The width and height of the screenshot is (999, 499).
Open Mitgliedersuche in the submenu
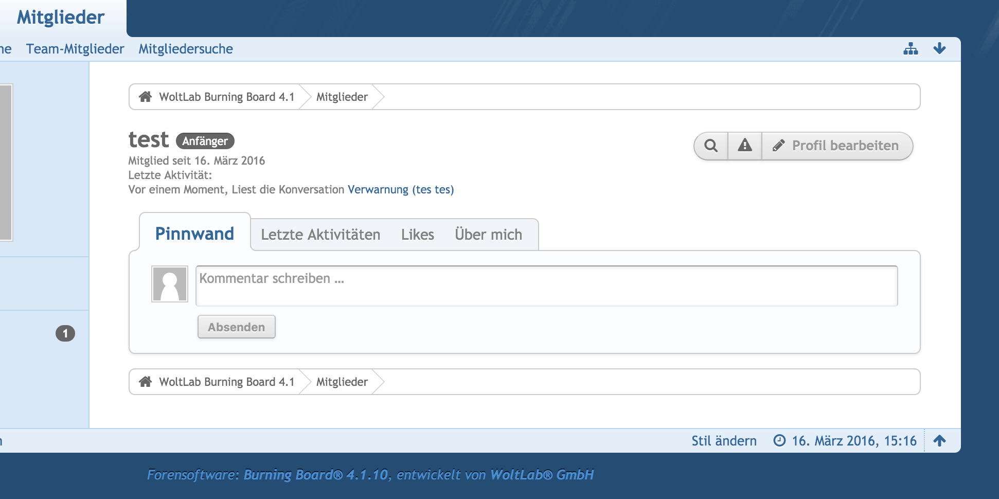click(186, 49)
